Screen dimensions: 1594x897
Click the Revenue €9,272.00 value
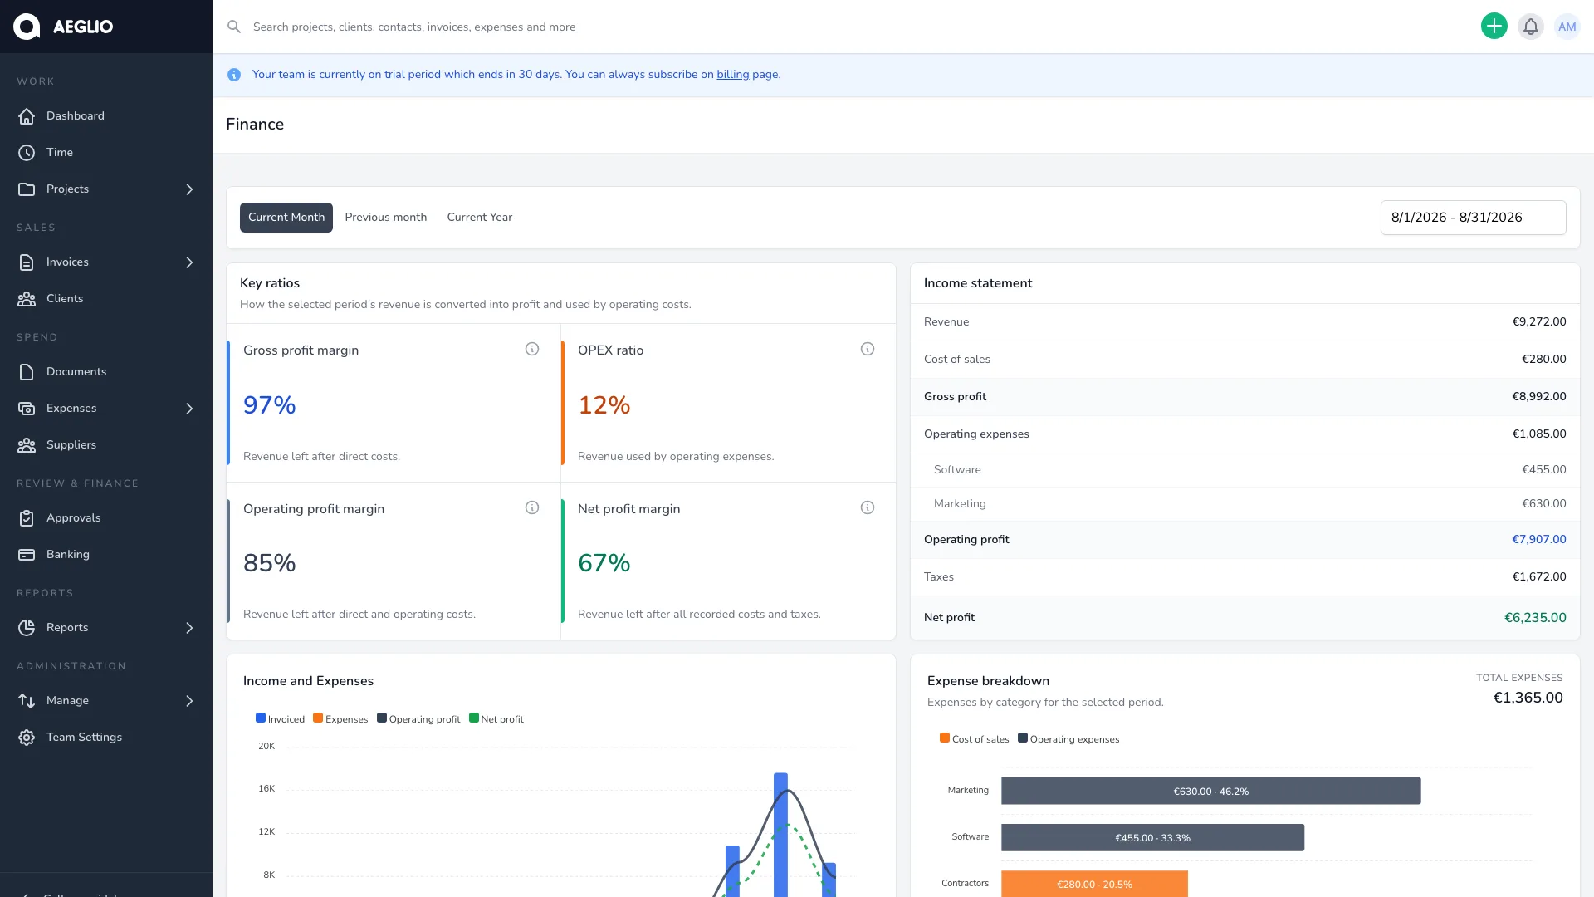tap(1538, 322)
